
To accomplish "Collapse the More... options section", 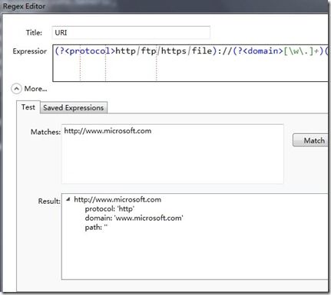I will 16,89.
